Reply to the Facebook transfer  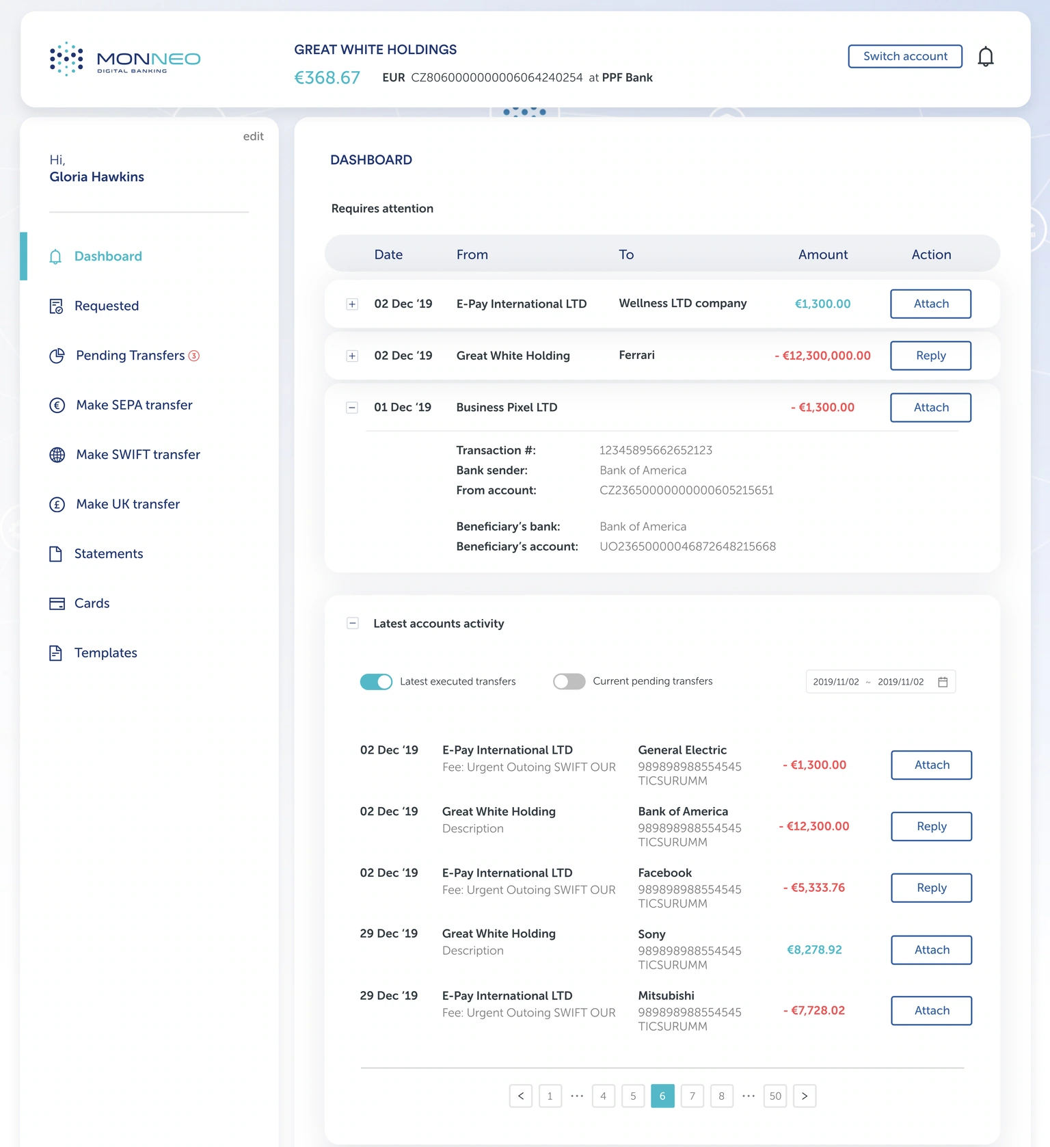pyautogui.click(x=931, y=888)
